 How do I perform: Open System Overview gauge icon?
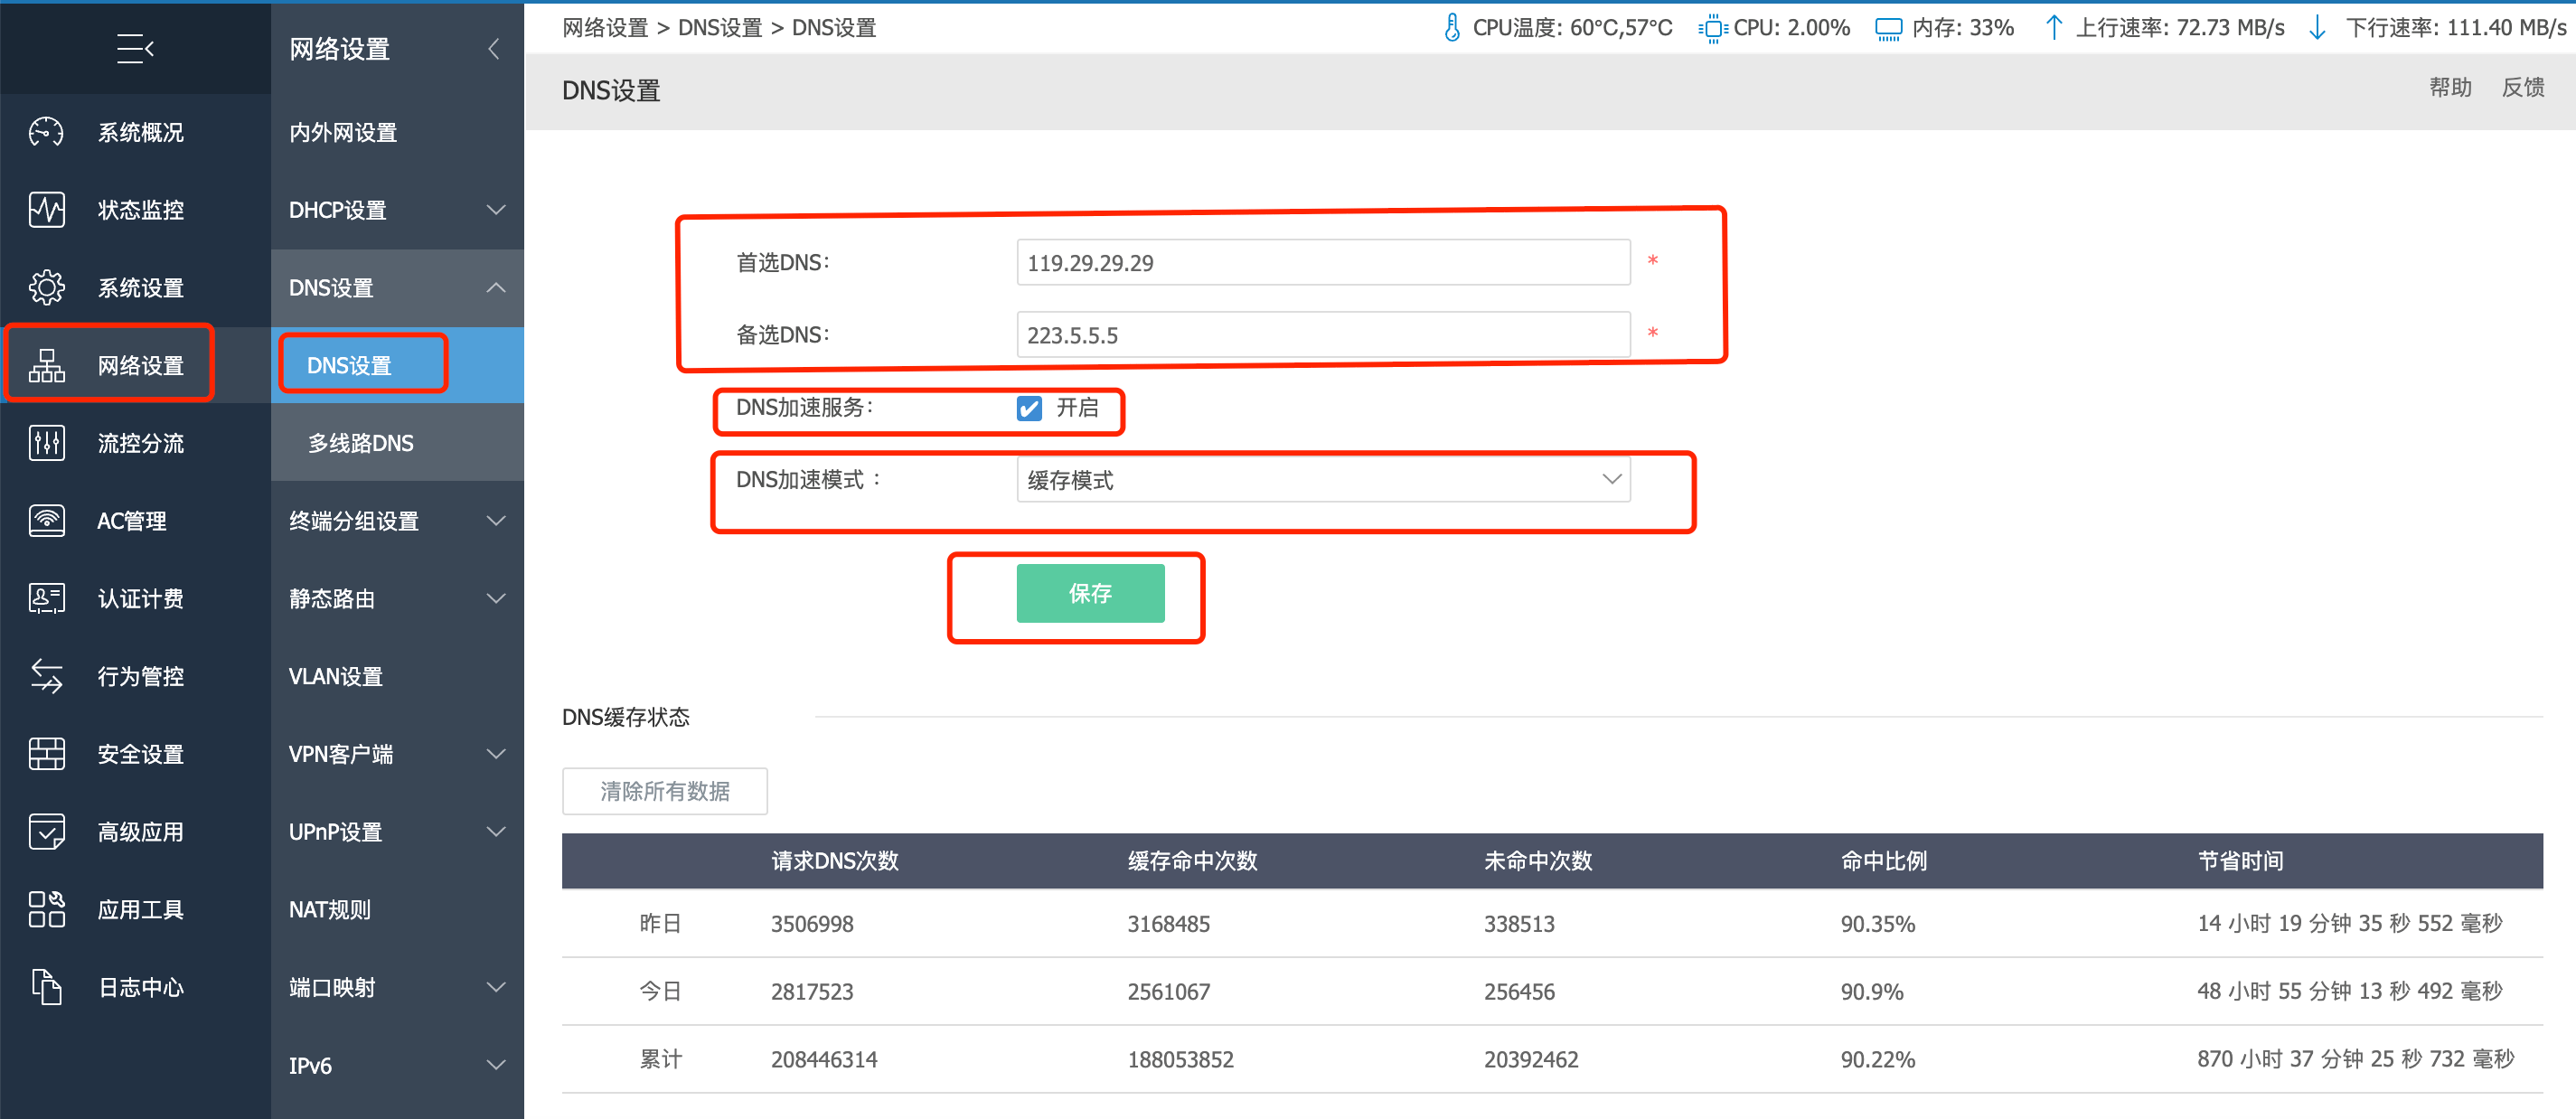click(46, 132)
